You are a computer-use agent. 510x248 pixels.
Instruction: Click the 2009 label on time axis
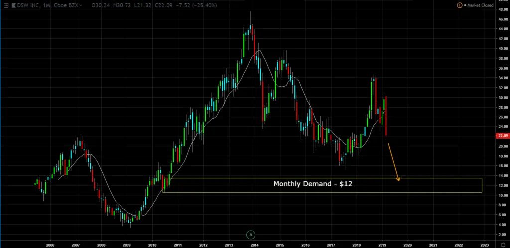tap(127, 245)
